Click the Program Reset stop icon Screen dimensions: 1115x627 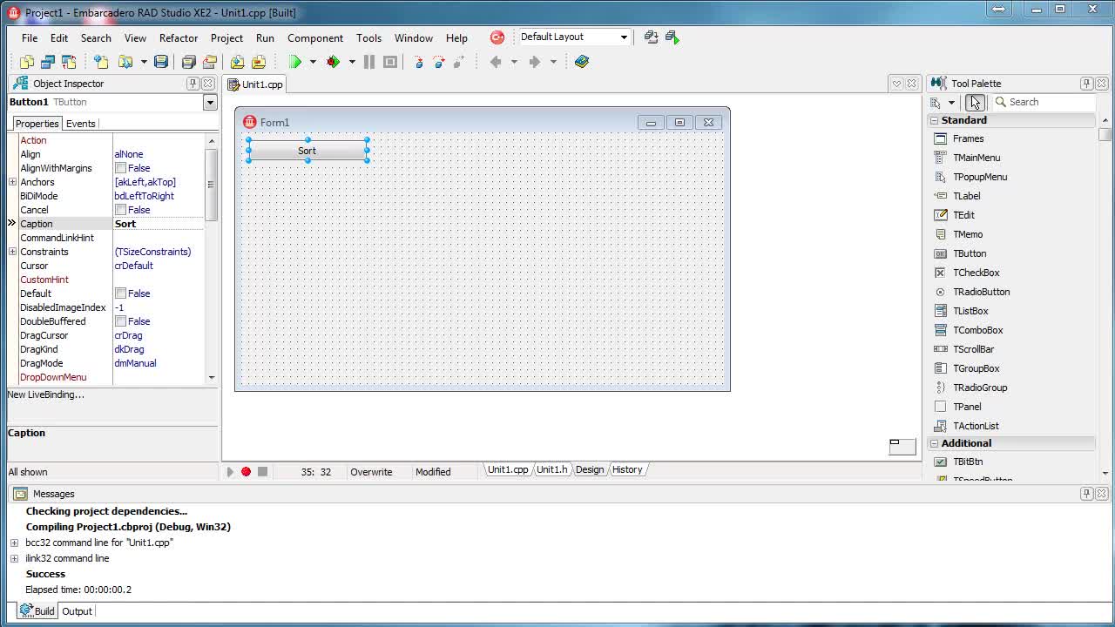tap(390, 62)
